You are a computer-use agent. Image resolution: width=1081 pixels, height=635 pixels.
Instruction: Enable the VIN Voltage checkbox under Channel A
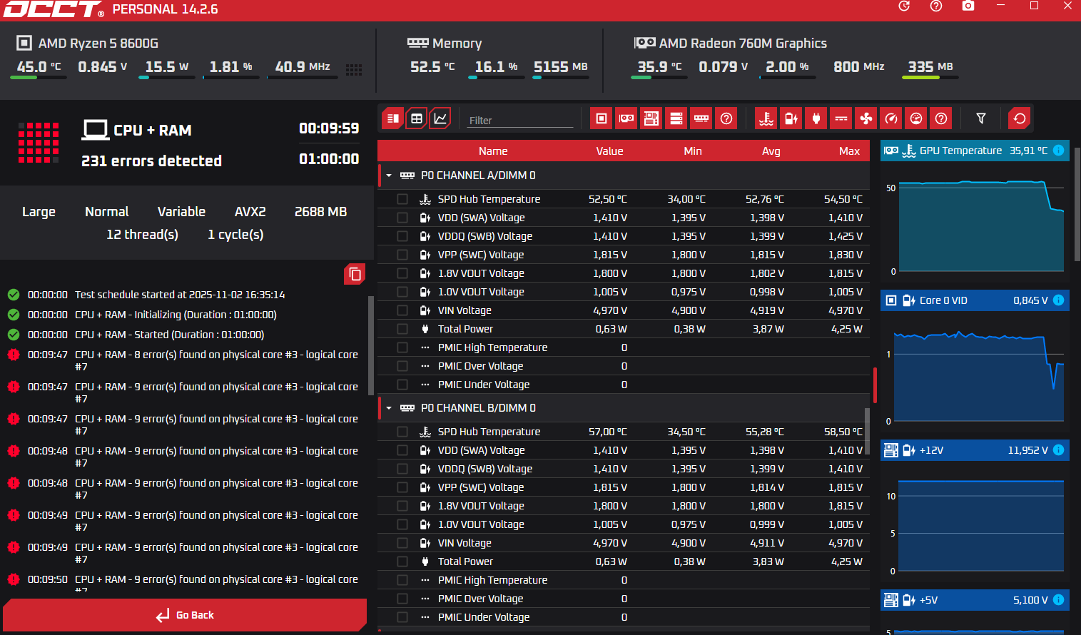point(402,310)
